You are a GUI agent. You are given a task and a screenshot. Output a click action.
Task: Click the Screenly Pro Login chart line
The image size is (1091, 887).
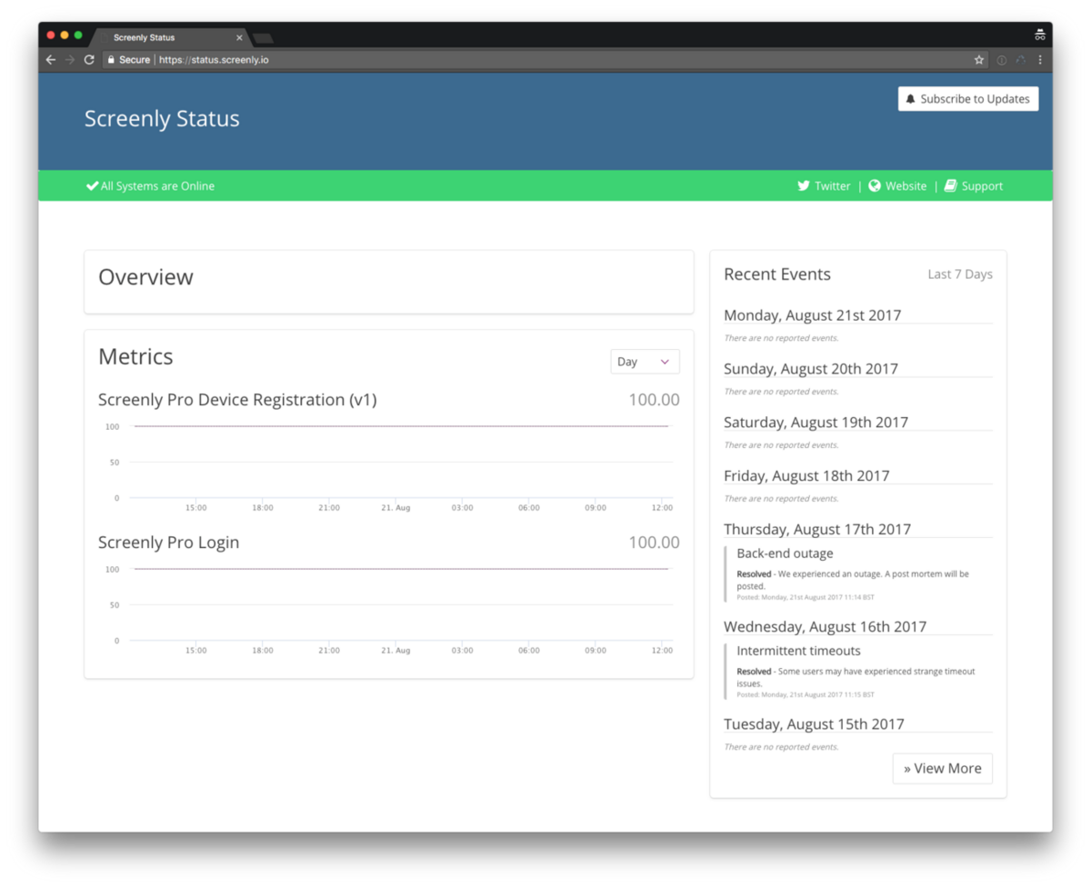click(x=400, y=569)
